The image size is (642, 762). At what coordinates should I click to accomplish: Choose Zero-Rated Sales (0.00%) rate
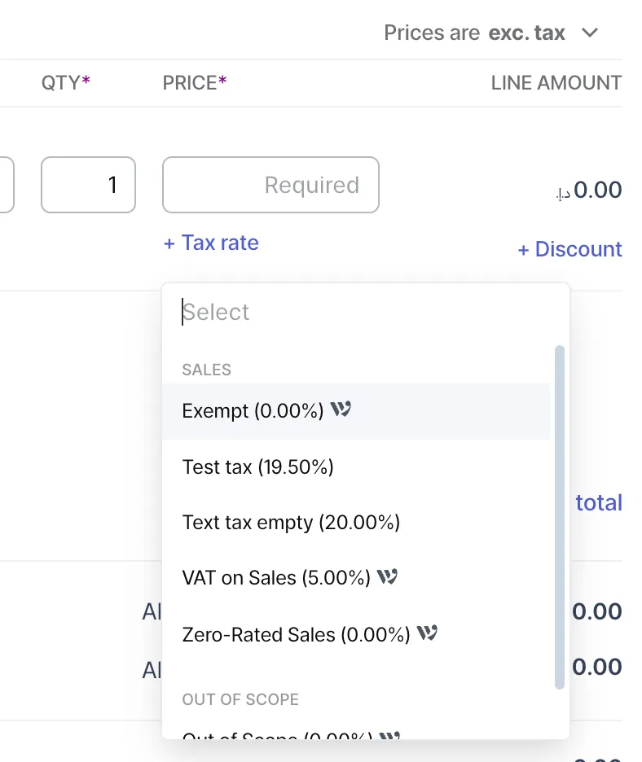click(296, 634)
